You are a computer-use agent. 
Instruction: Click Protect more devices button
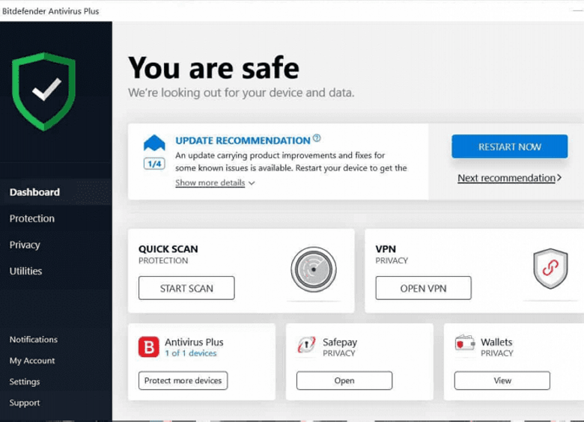point(183,380)
